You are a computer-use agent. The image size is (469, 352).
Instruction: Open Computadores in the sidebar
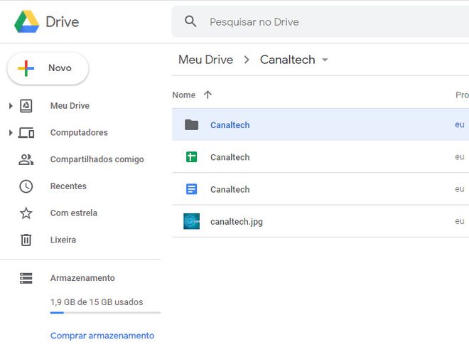pos(79,132)
